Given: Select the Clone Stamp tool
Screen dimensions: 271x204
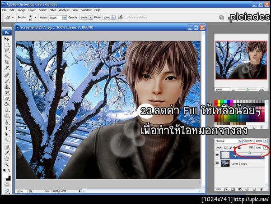Looking at the screenshot, I should tap(7, 86).
